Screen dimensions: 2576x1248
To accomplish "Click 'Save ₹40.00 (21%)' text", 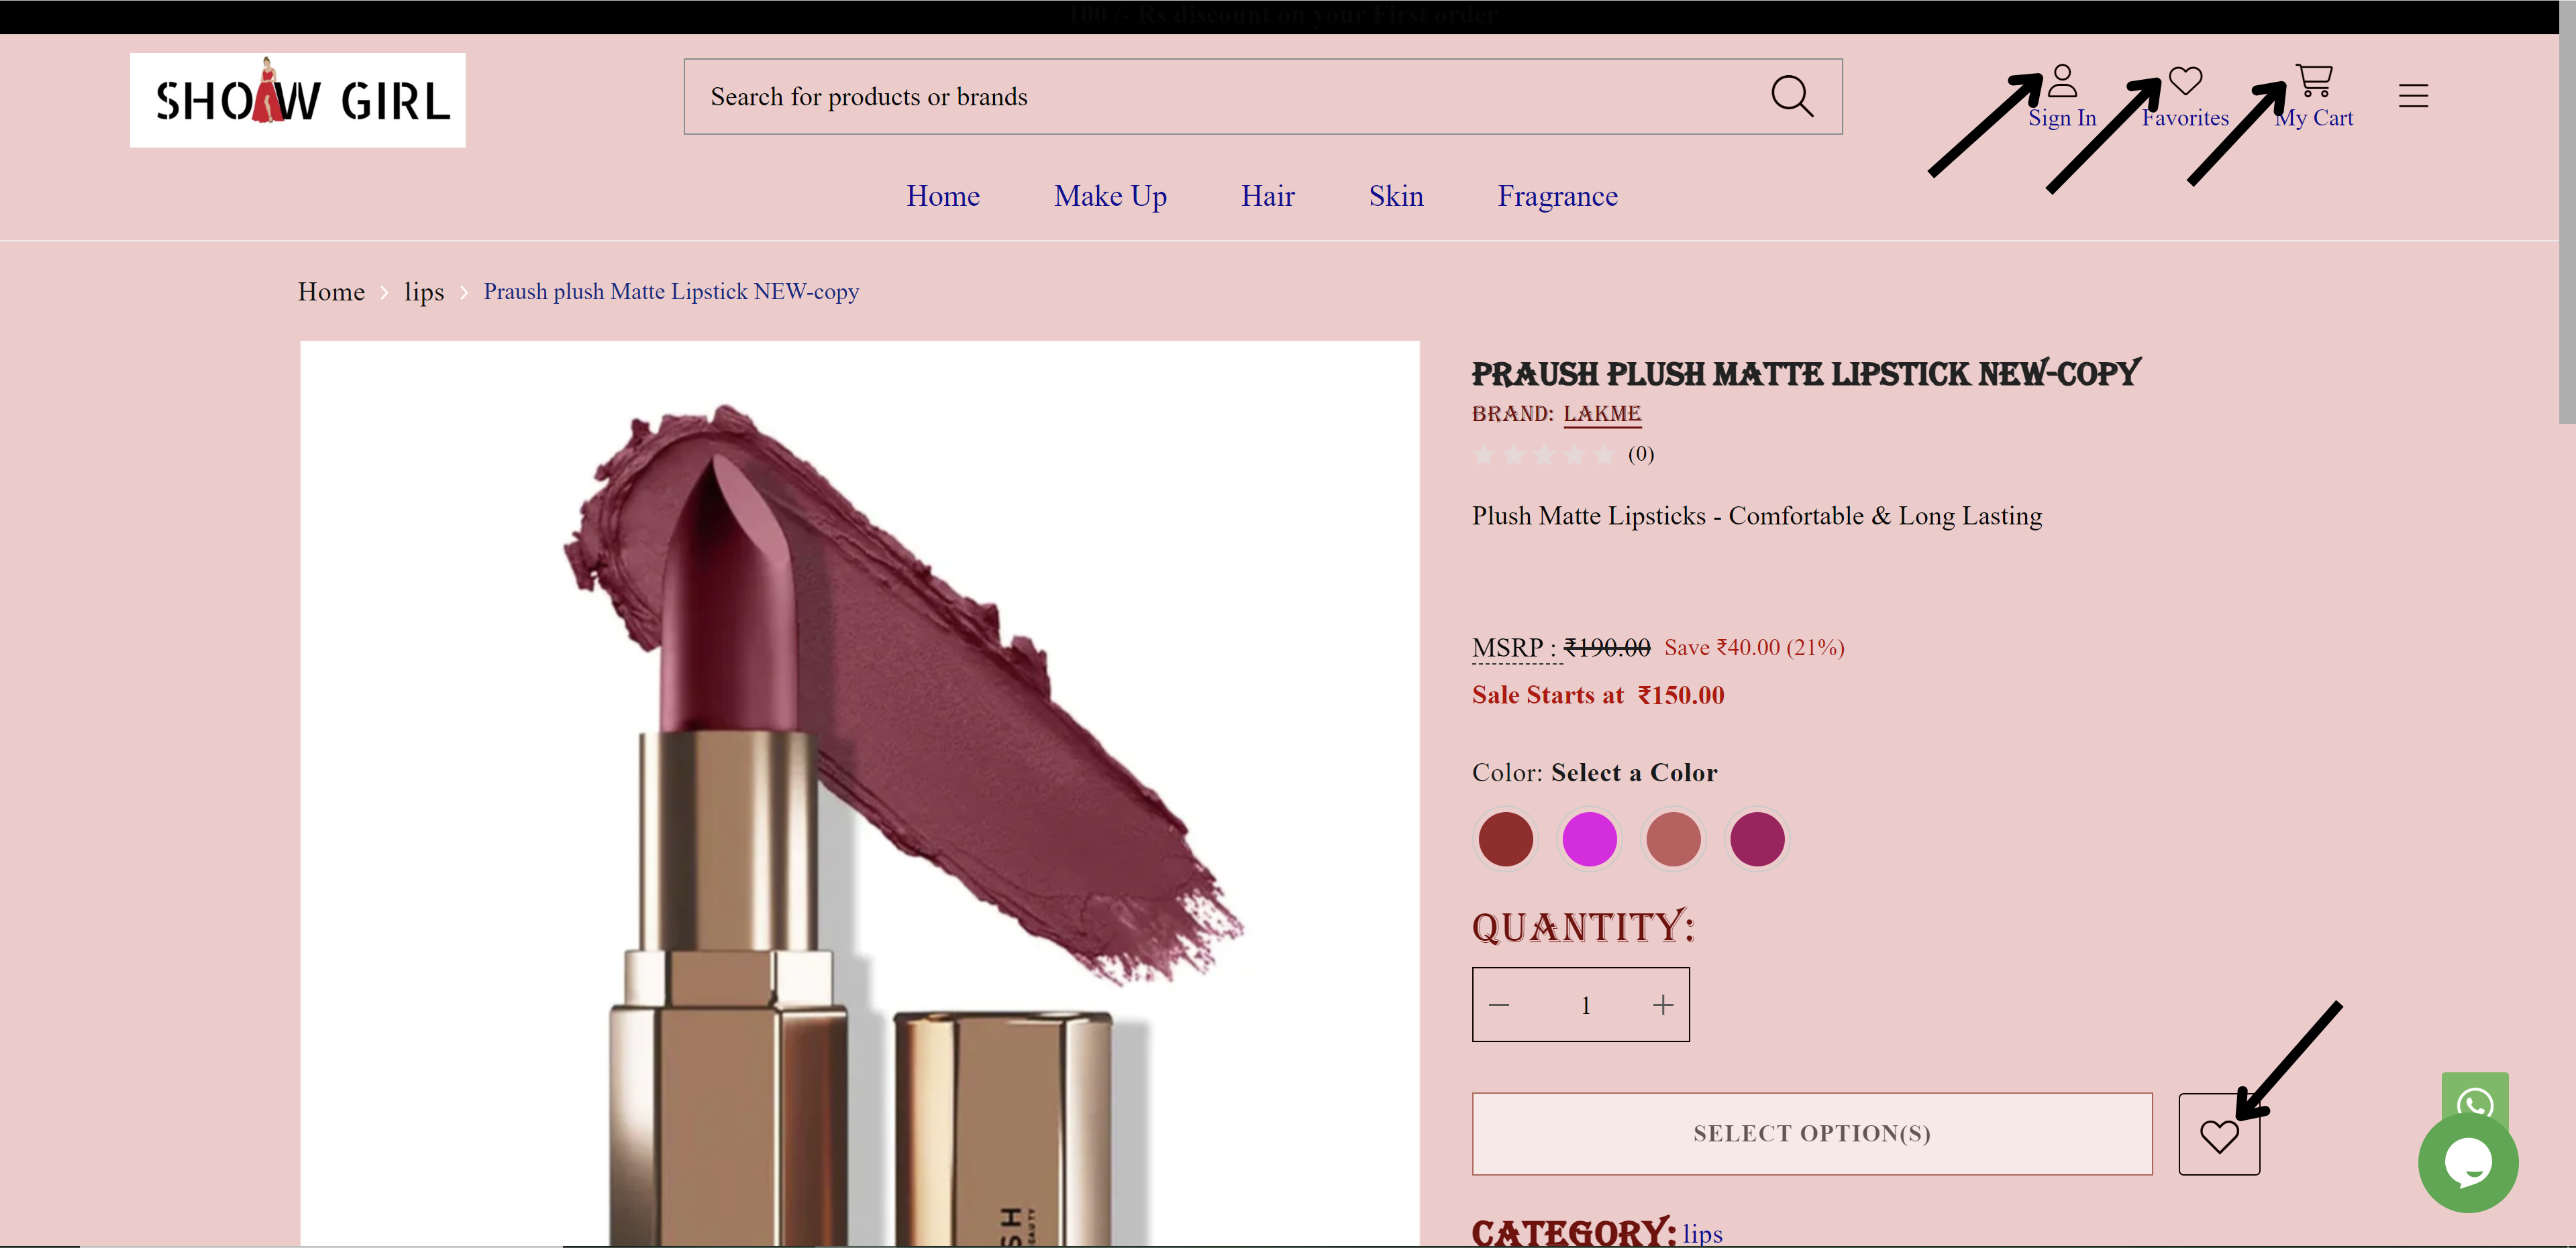I will 1754,648.
